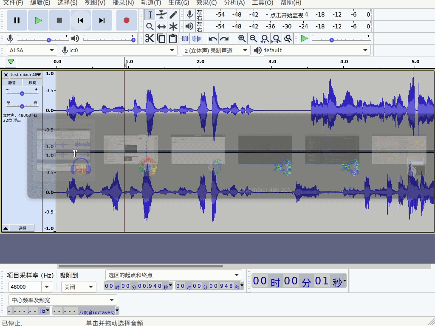
Task: Open the ALSA audio host dropdown
Action: pos(32,50)
